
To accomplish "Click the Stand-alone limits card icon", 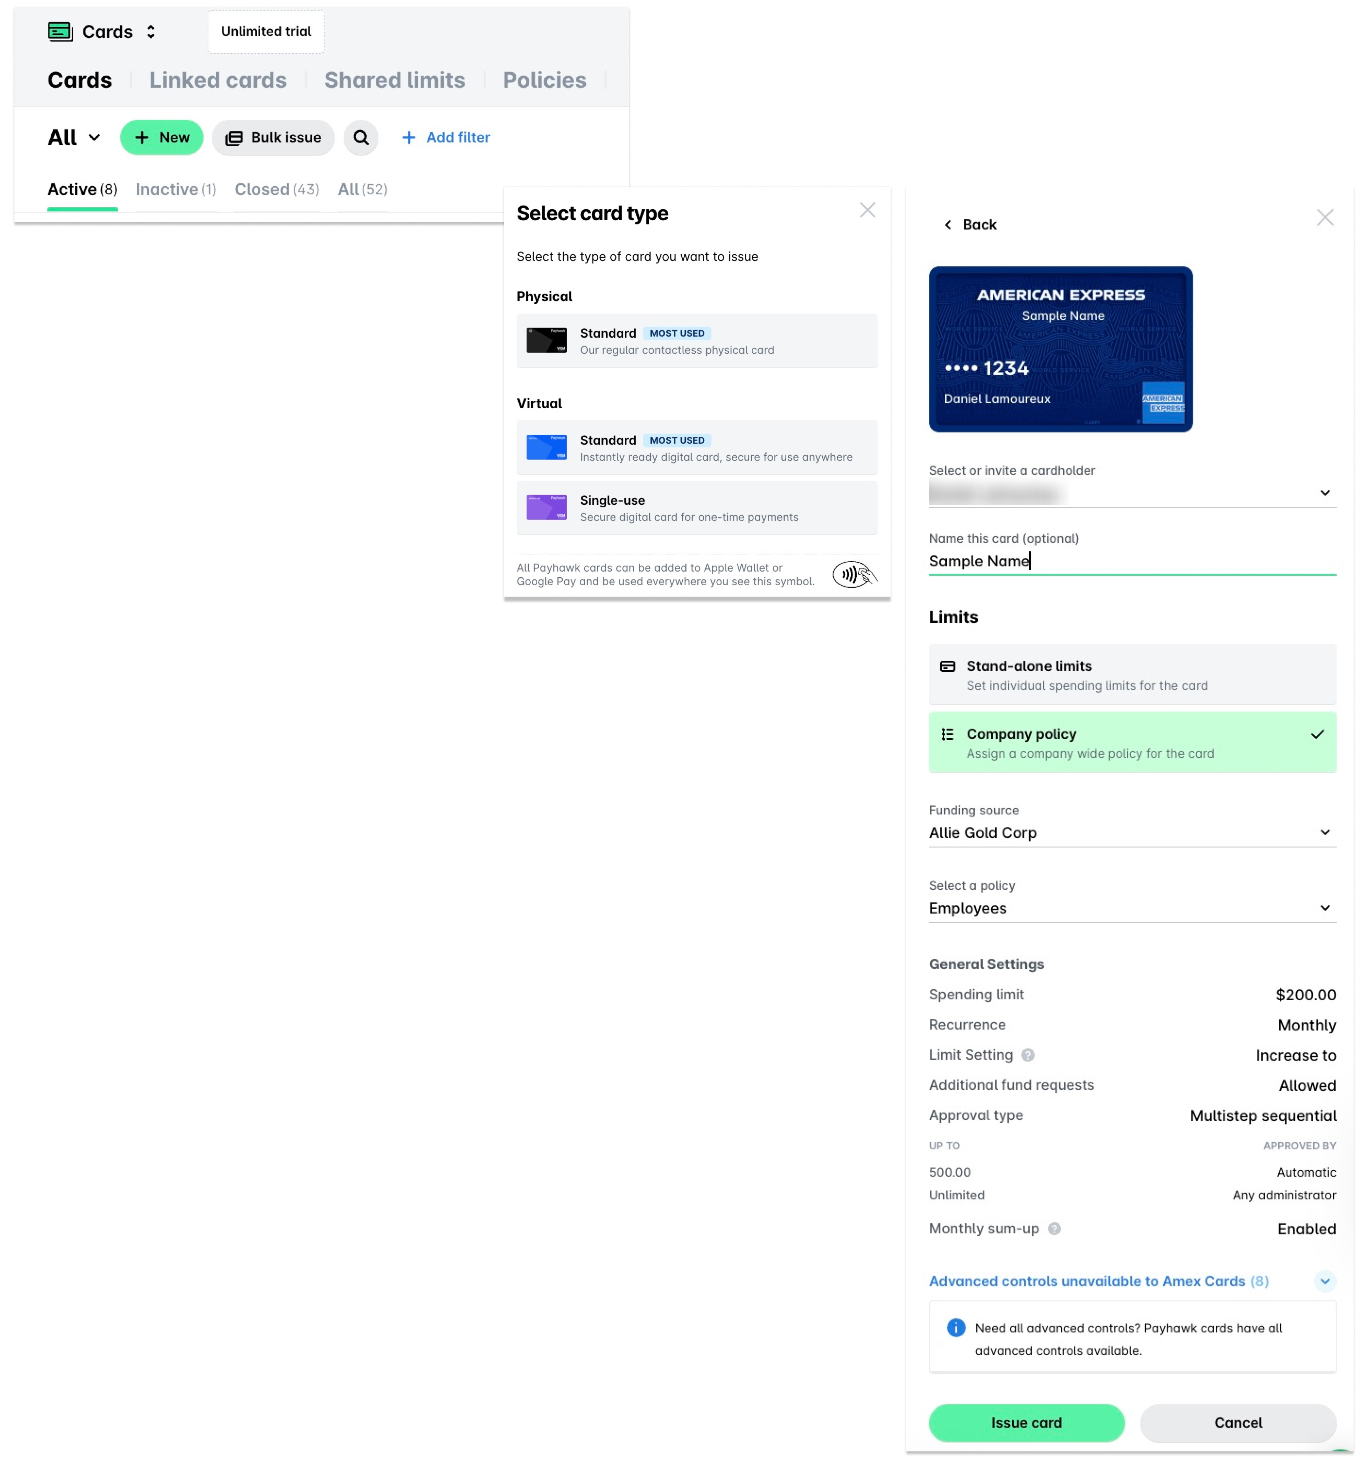I will click(x=948, y=666).
